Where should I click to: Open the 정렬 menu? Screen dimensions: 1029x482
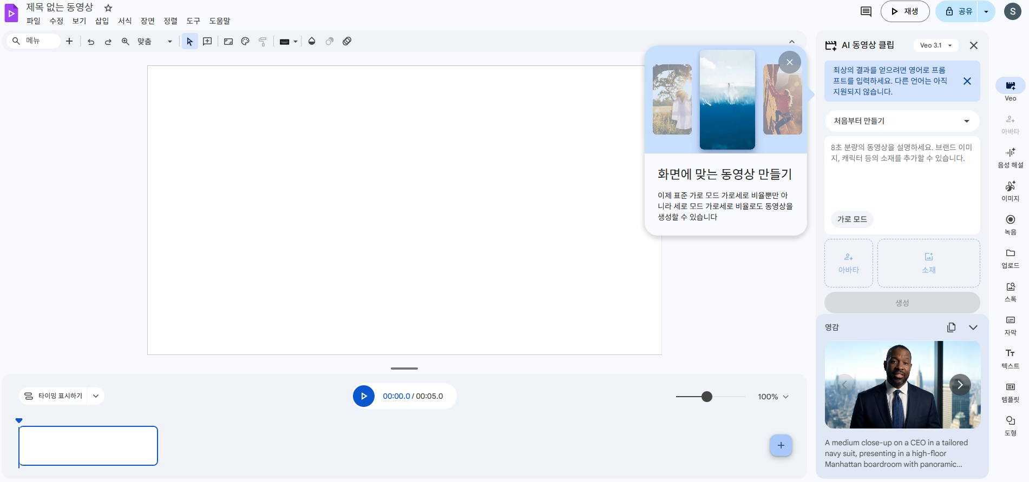click(x=171, y=21)
